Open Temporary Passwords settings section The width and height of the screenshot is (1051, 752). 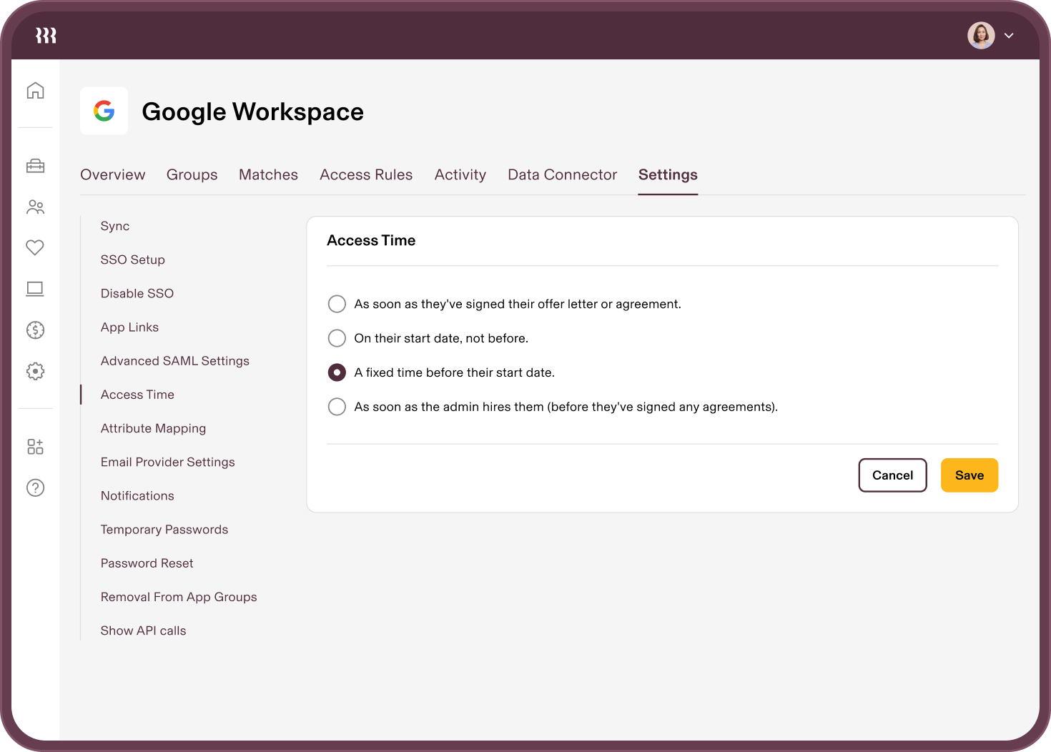pos(164,529)
